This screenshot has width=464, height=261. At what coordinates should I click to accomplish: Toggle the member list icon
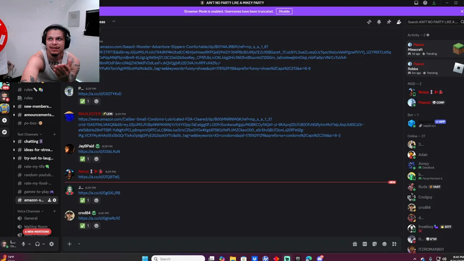pyautogui.click(x=399, y=22)
